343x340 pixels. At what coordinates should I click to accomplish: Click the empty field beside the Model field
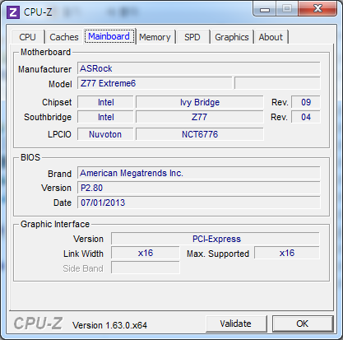(277, 83)
